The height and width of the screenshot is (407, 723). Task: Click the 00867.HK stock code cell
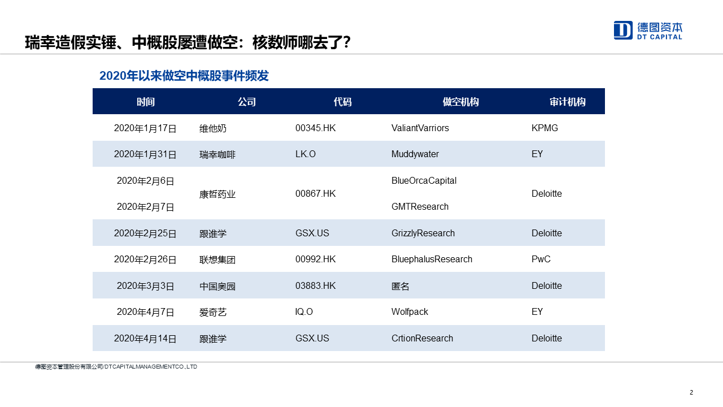[315, 194]
